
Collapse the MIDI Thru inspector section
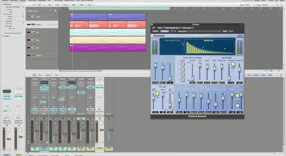point(3,4)
